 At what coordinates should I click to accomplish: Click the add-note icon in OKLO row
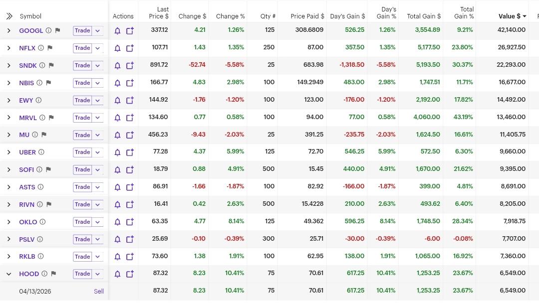tap(130, 222)
